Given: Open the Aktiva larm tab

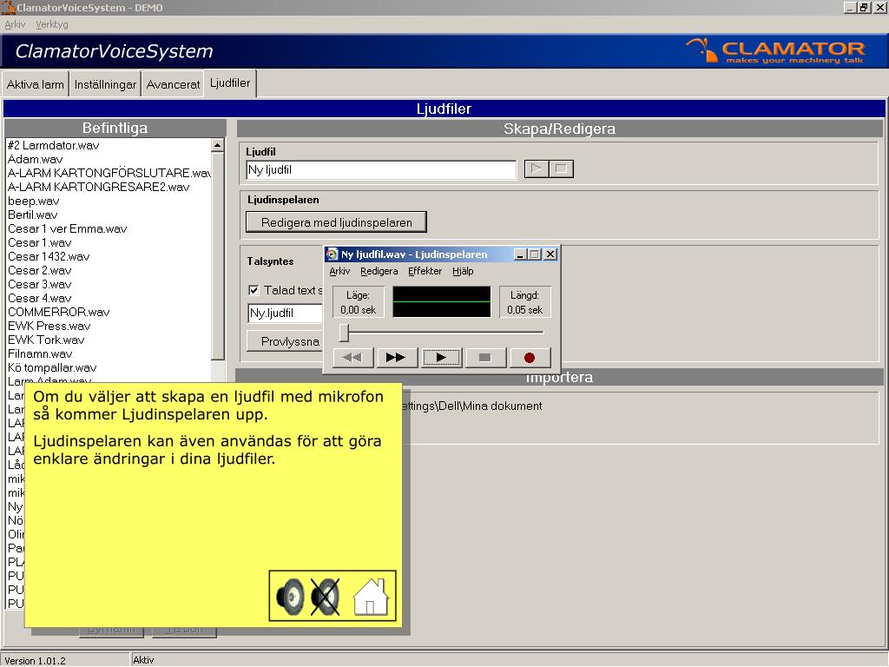Looking at the screenshot, I should [36, 85].
